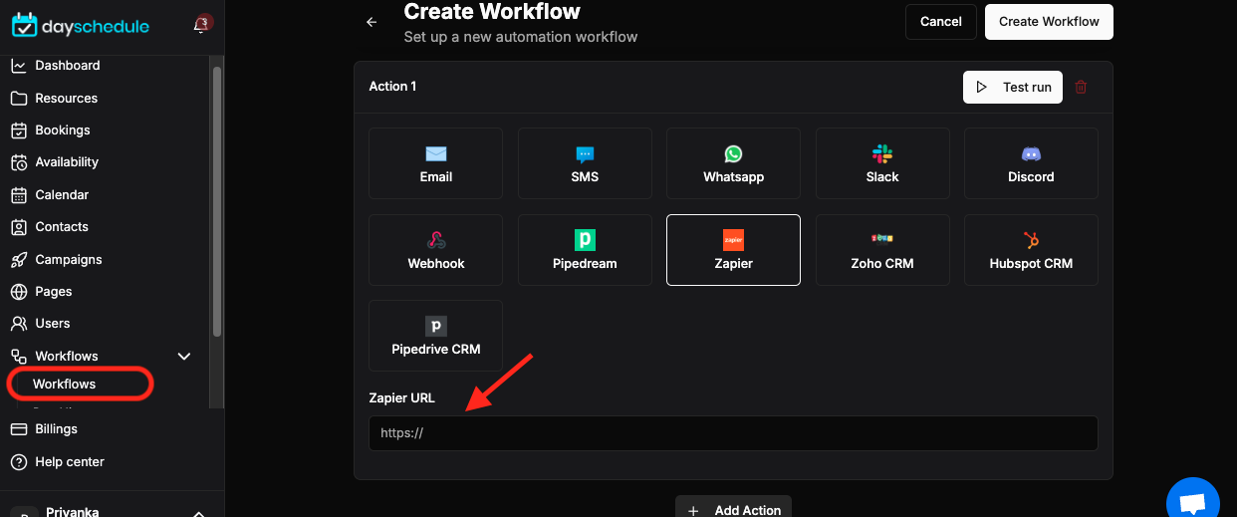Click the Help center question icon
The width and height of the screenshot is (1237, 517).
[x=18, y=462]
